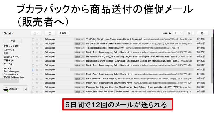Click the 1–44 / 44 message count
Viewport: 214px width, 113px height.
(167, 33)
